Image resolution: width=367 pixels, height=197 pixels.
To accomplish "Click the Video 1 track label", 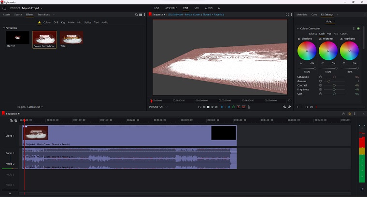I will pyautogui.click(x=10, y=136).
